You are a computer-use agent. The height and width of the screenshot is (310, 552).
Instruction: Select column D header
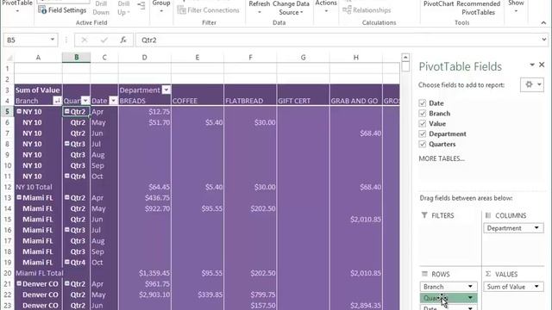point(145,58)
